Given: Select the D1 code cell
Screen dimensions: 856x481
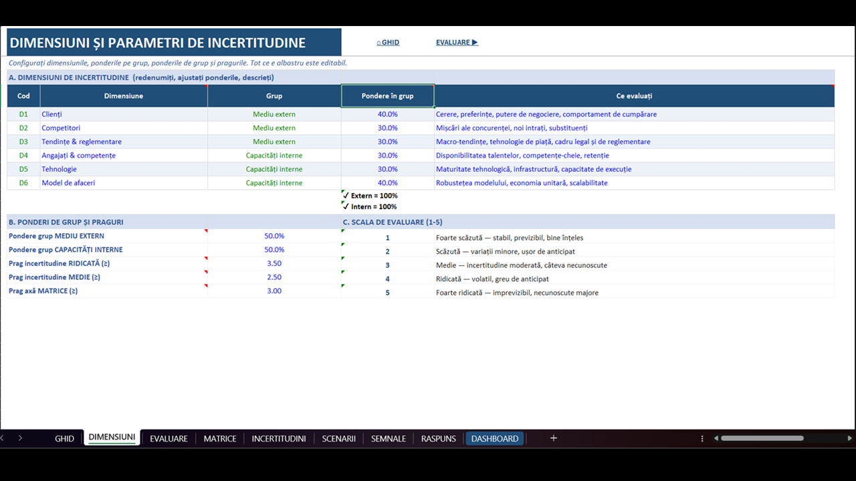Looking at the screenshot, I should 23,114.
